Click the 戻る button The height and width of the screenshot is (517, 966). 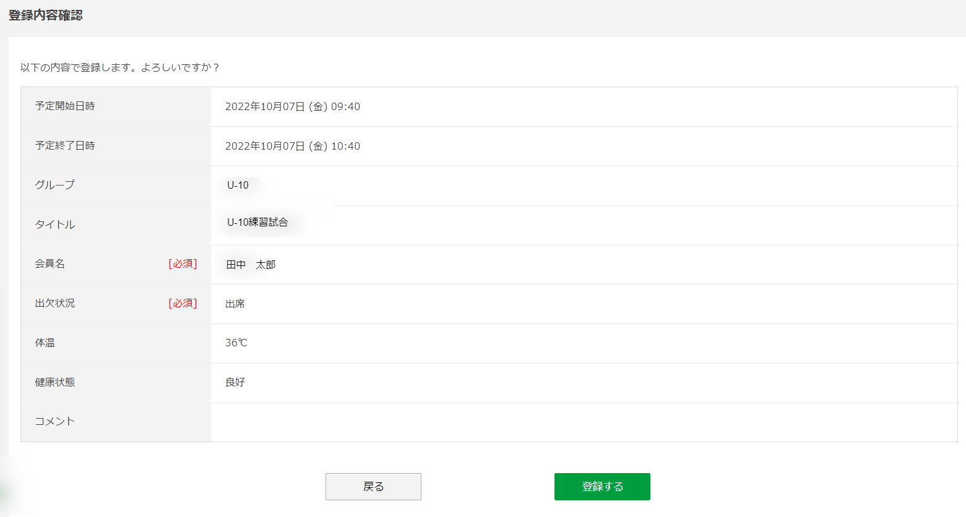click(373, 487)
